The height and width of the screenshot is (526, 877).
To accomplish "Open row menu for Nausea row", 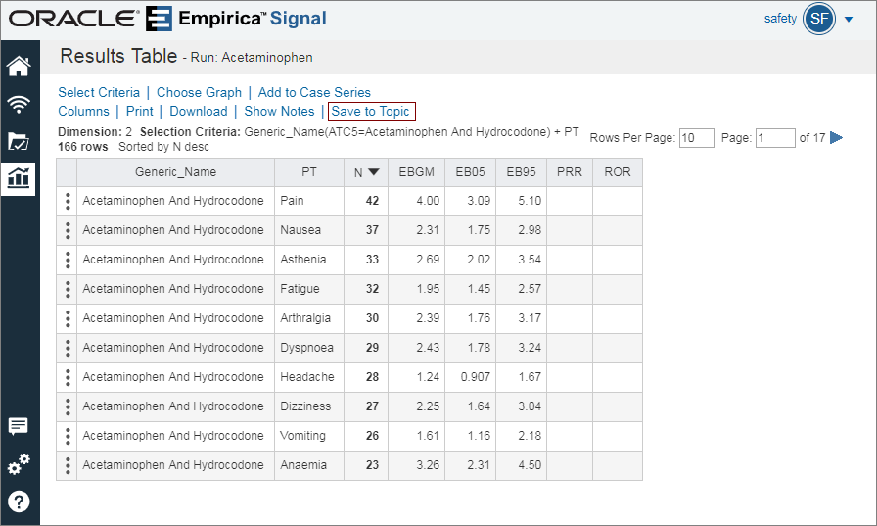I will pyautogui.click(x=68, y=230).
